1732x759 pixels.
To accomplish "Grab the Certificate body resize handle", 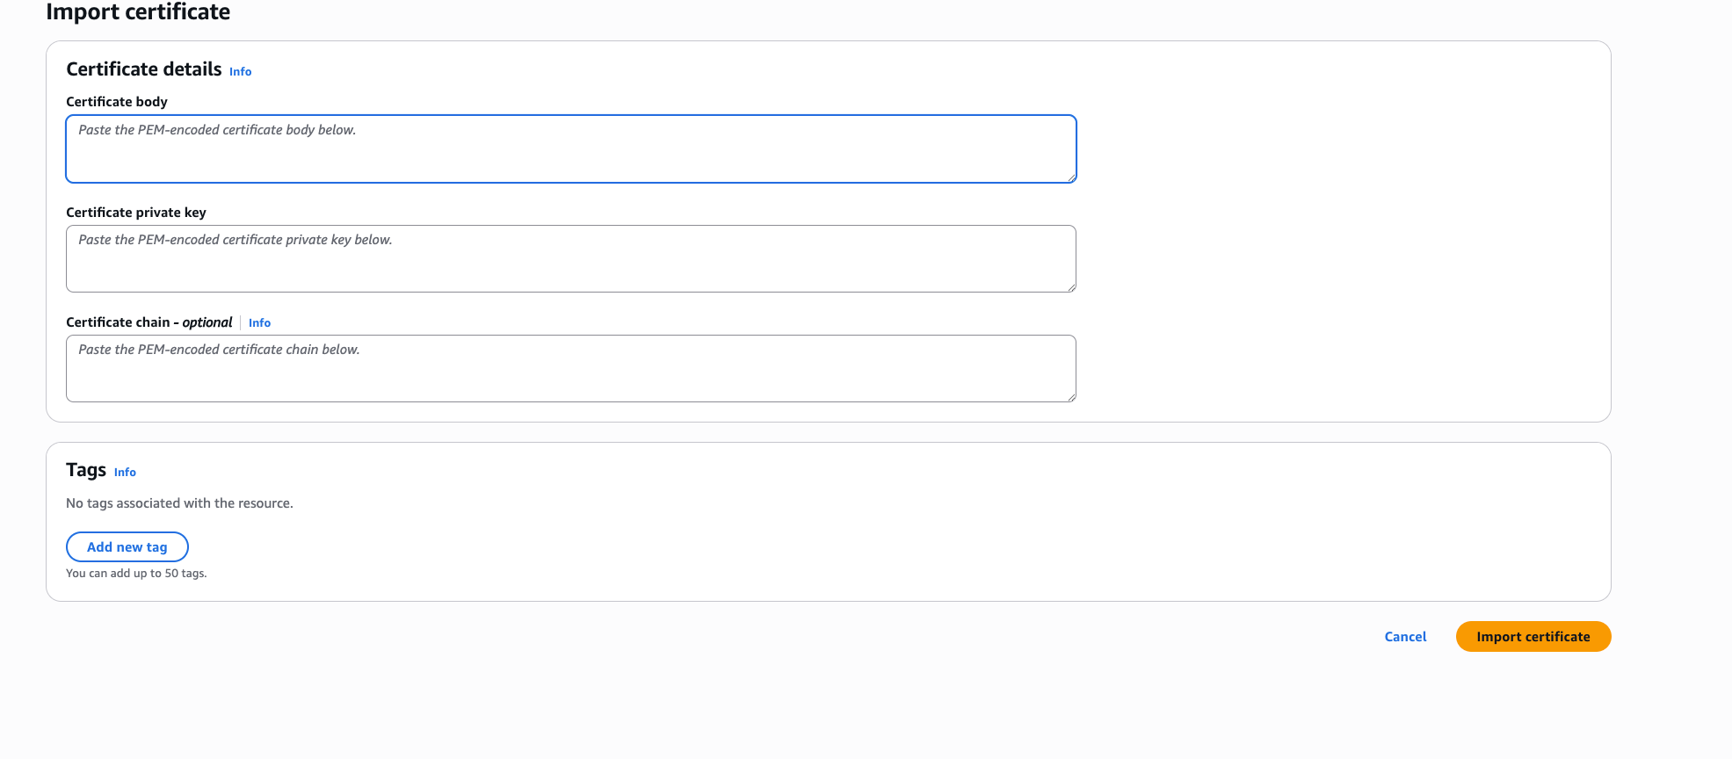I will (1071, 177).
